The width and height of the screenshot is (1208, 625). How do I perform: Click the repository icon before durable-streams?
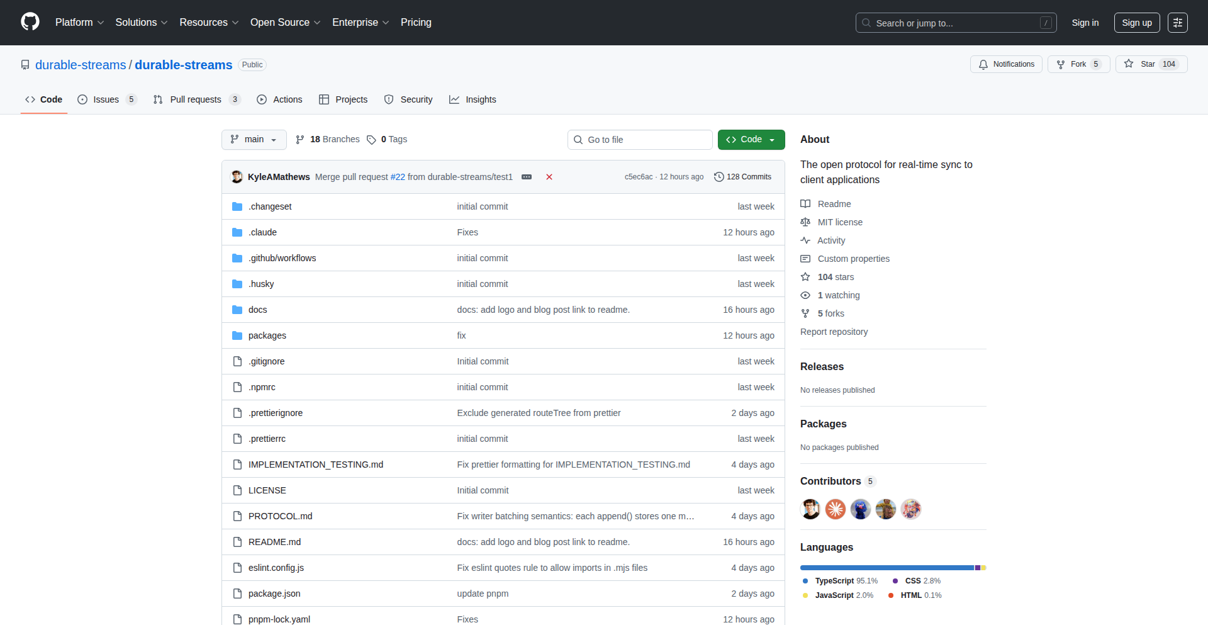[25, 65]
